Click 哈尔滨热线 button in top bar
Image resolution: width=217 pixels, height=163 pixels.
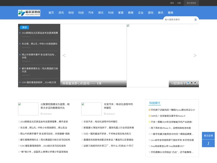pos(191,3)
